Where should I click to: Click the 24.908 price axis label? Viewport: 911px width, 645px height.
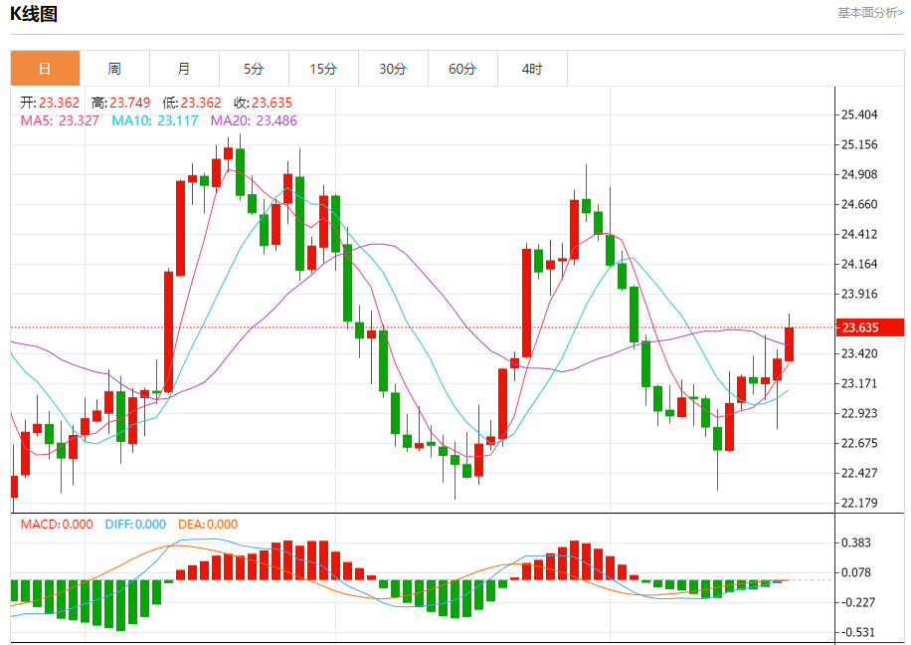(x=859, y=174)
